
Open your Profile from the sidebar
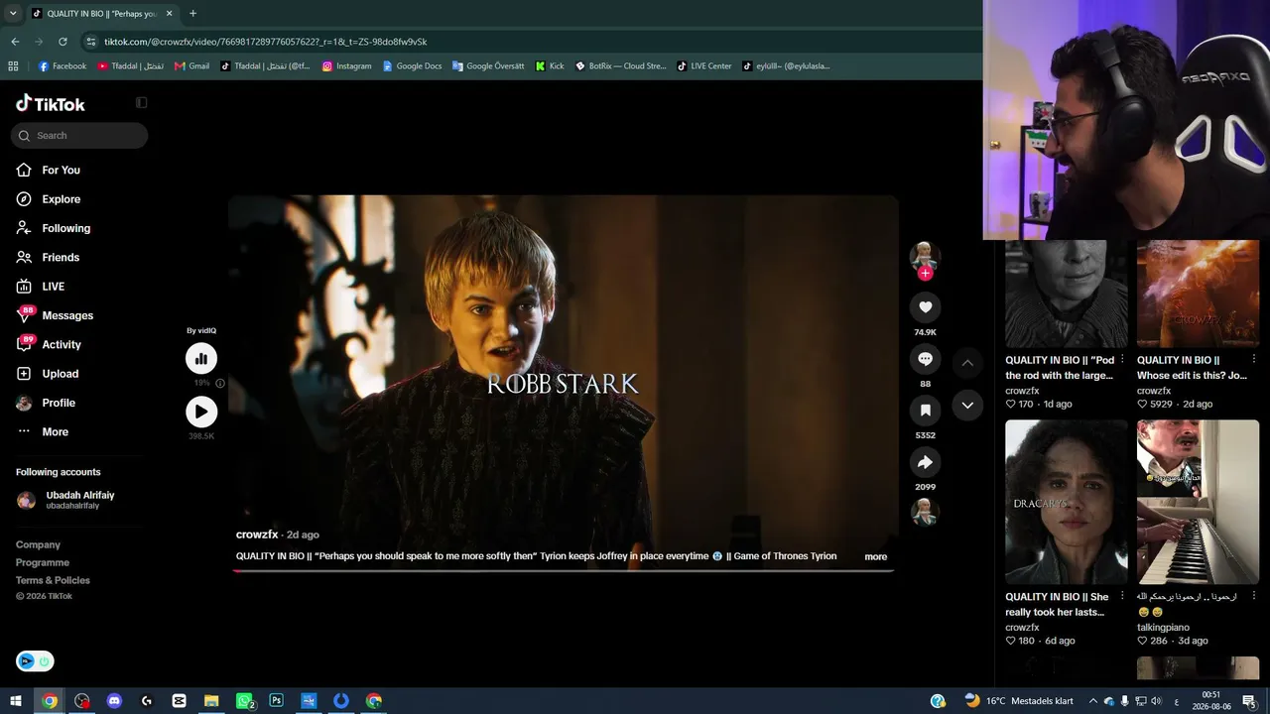point(59,403)
